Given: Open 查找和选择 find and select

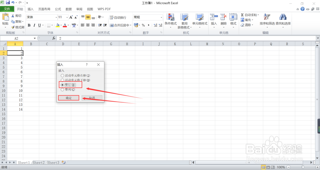Looking at the screenshot, I should coord(283,20).
